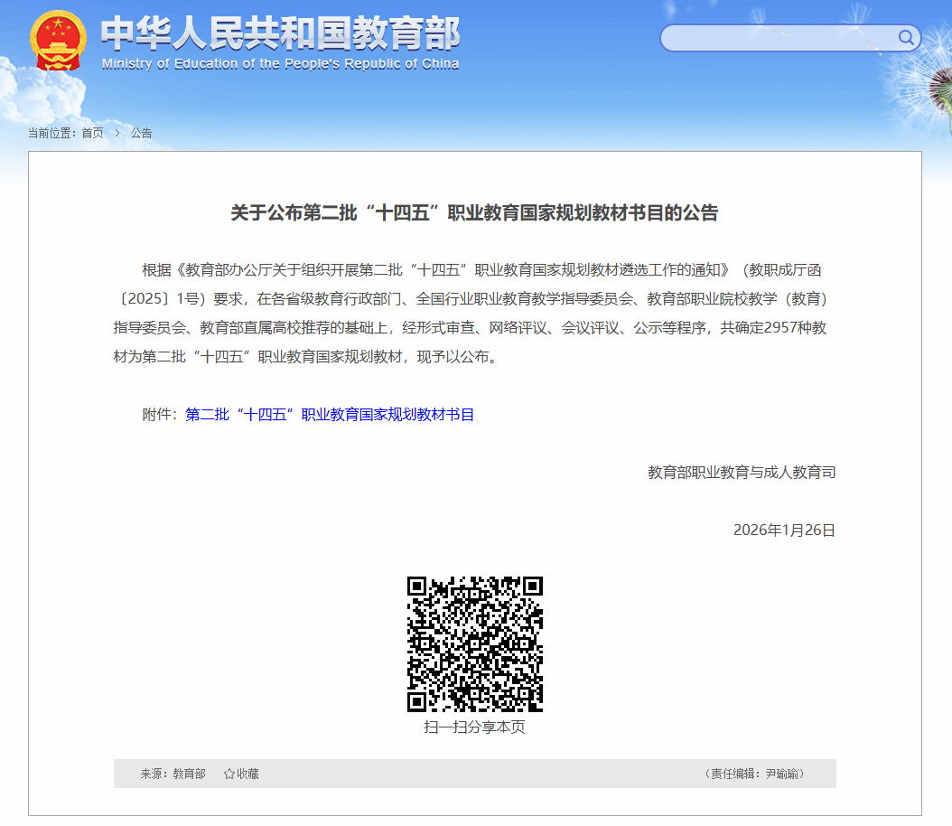The width and height of the screenshot is (952, 826).
Task: Click the 中华人民共和国教育部 site title
Action: tap(280, 33)
